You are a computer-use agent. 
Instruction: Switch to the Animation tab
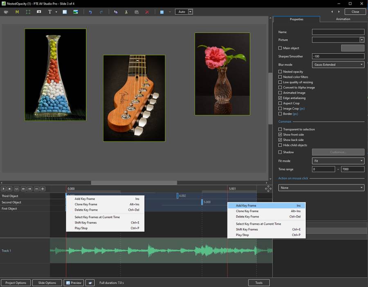click(x=343, y=19)
